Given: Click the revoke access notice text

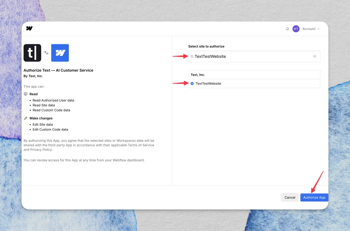Looking at the screenshot, I should pyautogui.click(x=84, y=160).
